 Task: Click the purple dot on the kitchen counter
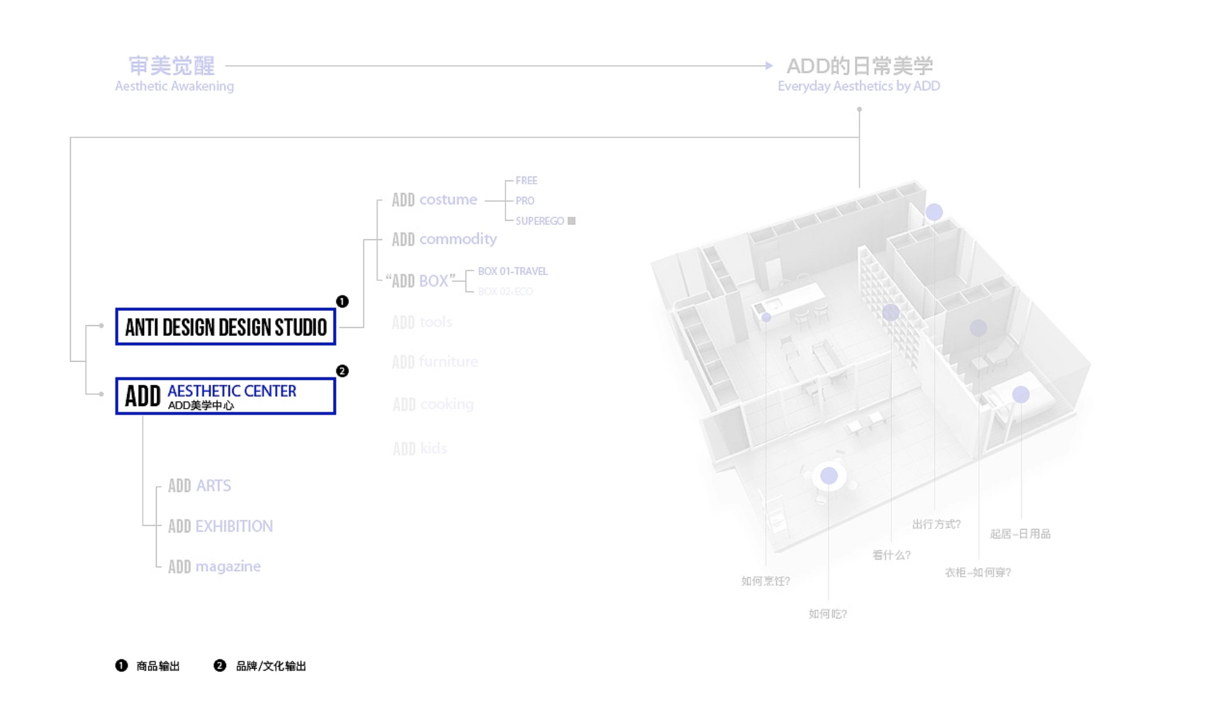click(766, 317)
